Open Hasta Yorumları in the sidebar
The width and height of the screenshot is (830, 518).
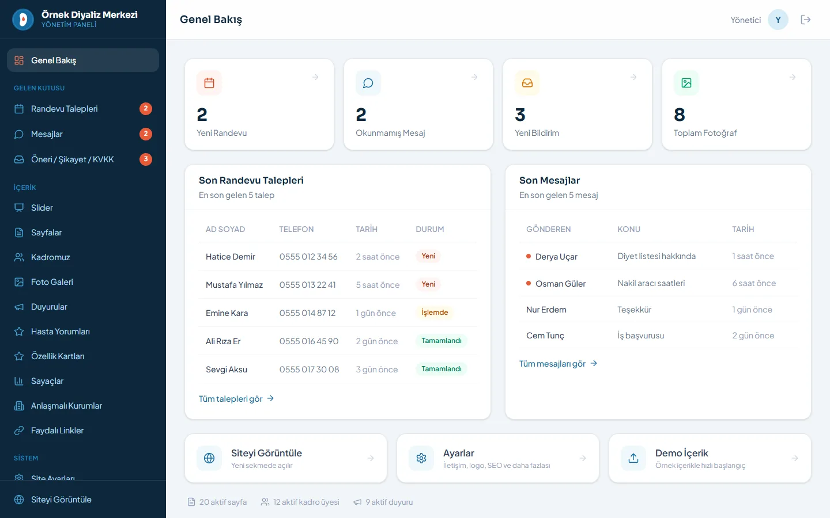tap(83, 332)
